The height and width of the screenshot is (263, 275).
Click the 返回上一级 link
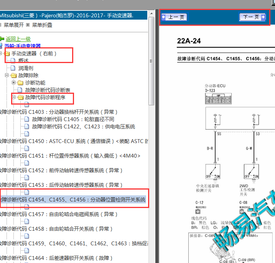coord(18,39)
